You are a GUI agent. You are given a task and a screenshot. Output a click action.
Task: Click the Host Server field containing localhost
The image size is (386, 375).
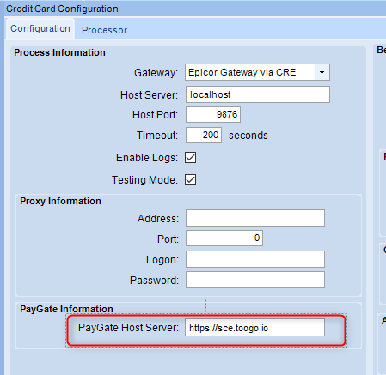coord(258,94)
